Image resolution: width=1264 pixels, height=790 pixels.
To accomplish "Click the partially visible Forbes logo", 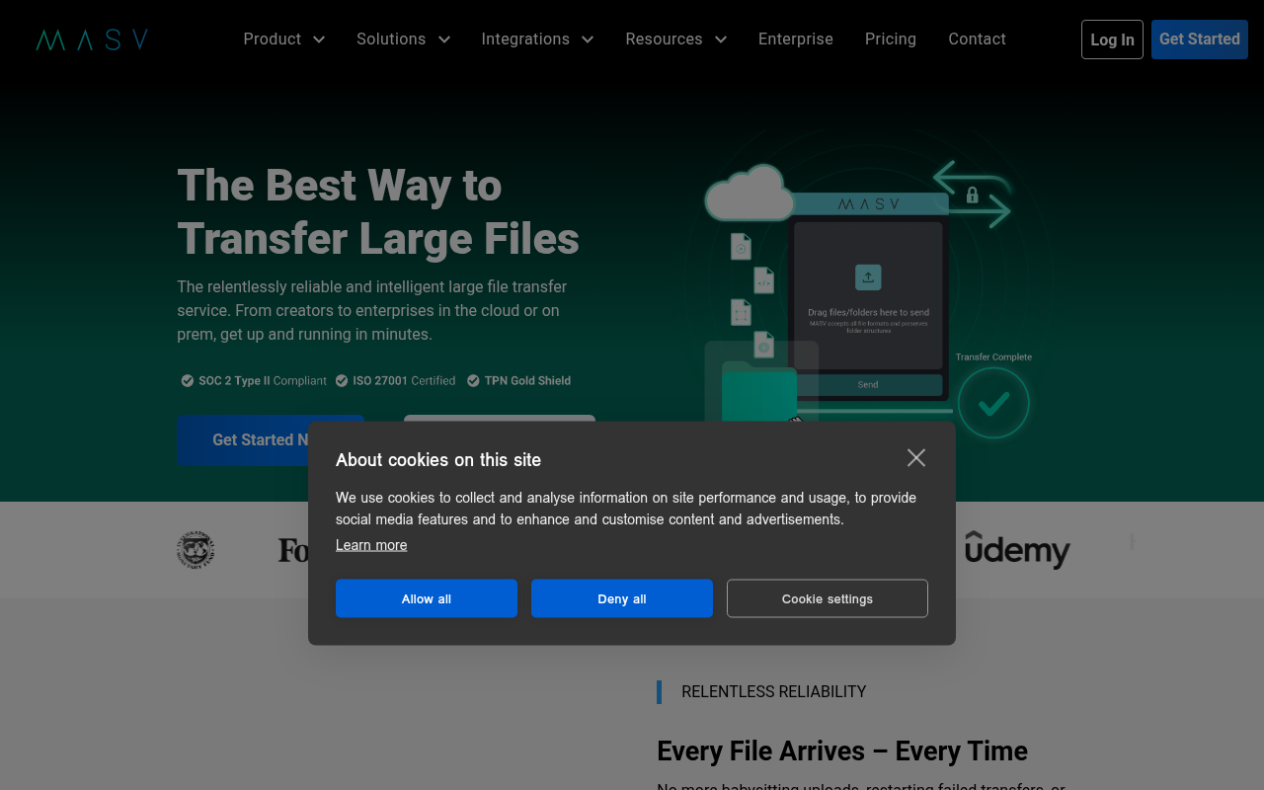I will click(x=293, y=550).
